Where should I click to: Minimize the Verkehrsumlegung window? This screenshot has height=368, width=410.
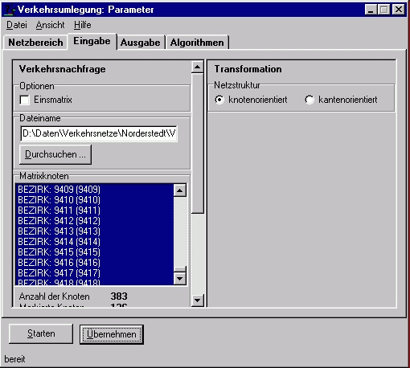coord(371,10)
